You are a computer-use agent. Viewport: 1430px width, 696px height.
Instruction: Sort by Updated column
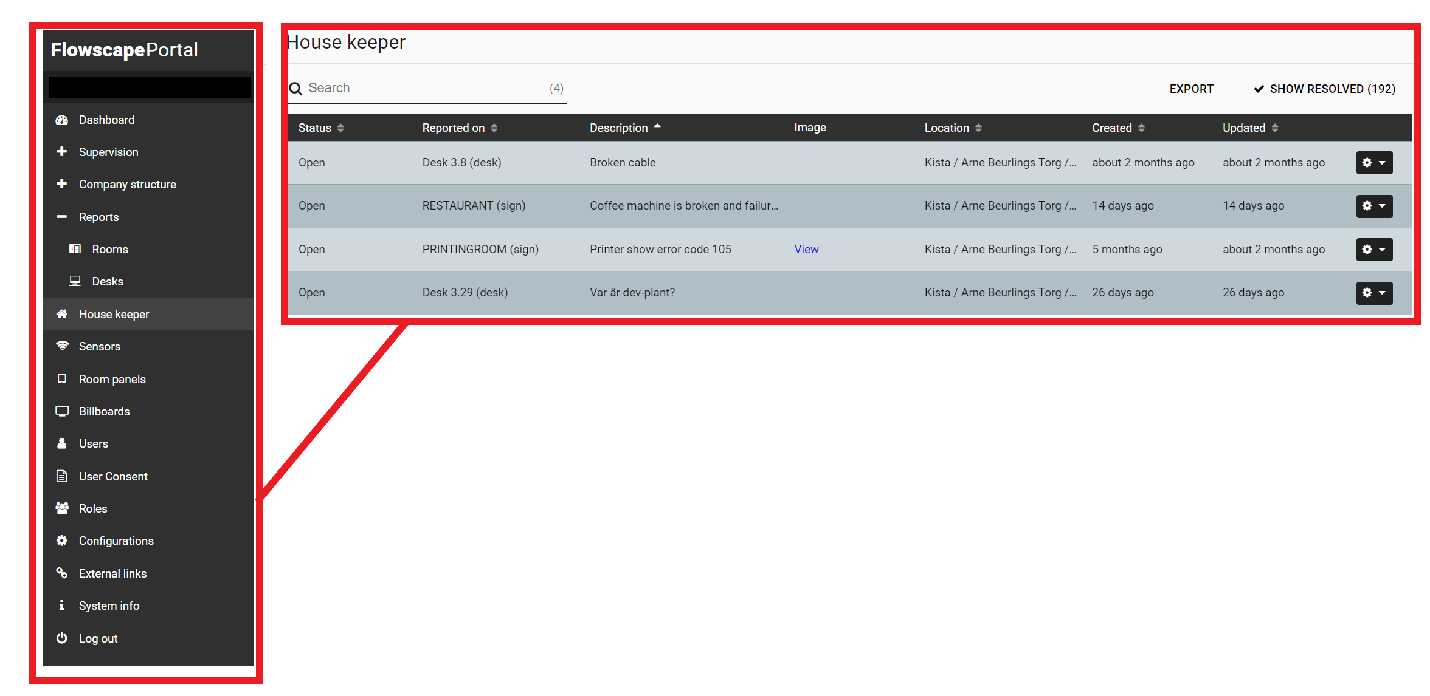[1251, 128]
